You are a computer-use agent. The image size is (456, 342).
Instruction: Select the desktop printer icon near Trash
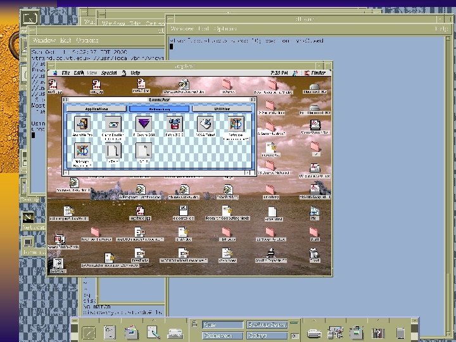click(271, 253)
